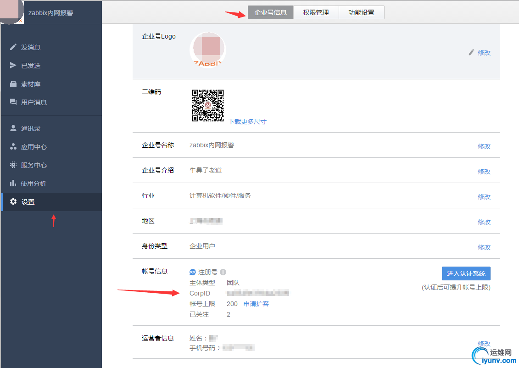Click the app cluster icon beside 应用中心
The height and width of the screenshot is (368, 519).
tap(13, 147)
